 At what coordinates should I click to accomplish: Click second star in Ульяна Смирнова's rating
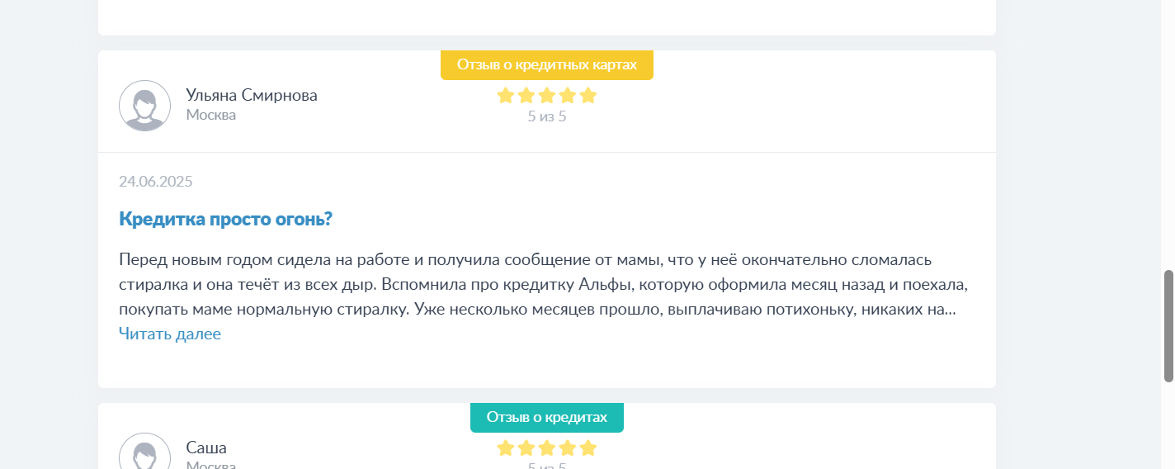526,96
